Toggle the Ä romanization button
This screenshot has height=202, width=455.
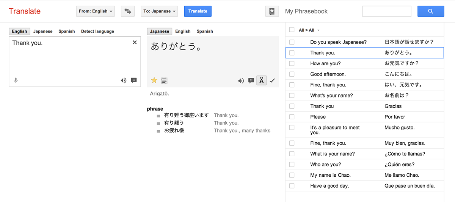pos(262,80)
